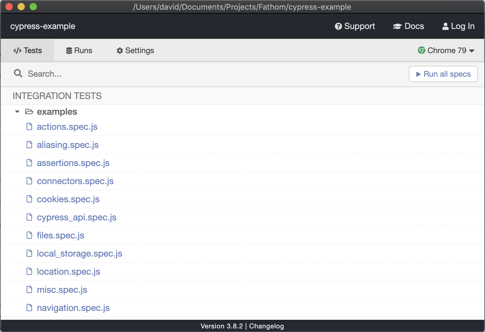Open actions.spec.js test file
Viewport: 485px width, 332px height.
[x=67, y=127]
